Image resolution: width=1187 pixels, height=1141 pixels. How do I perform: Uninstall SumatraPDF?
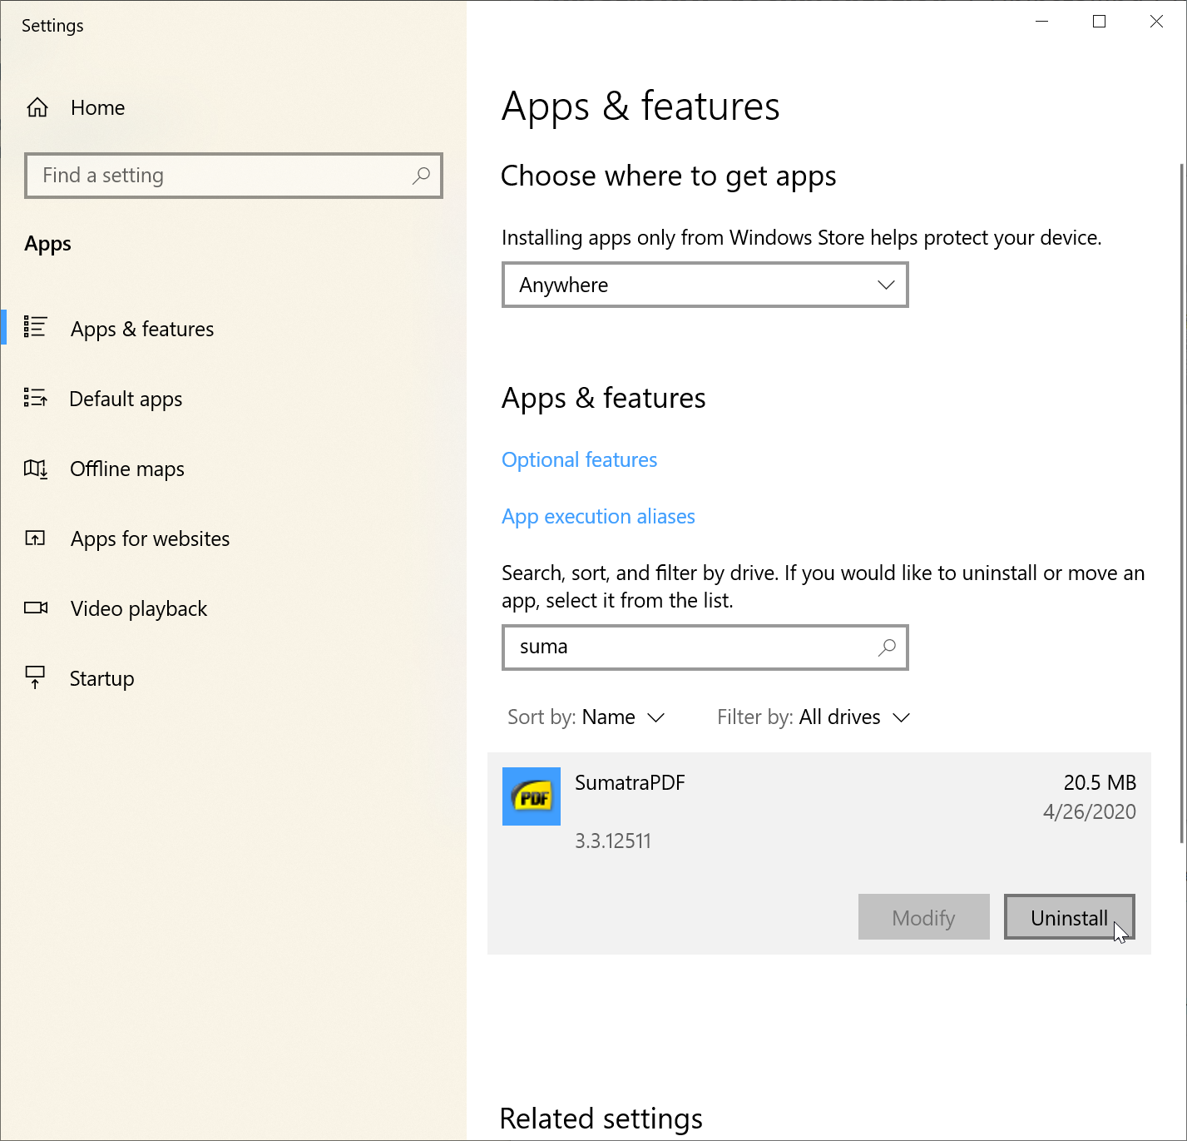tap(1069, 917)
